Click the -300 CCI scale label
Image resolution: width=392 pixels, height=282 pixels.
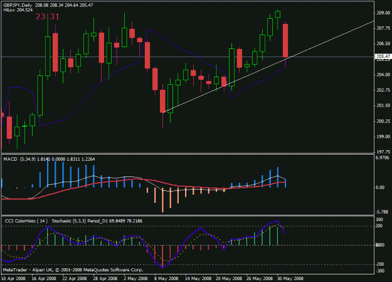[x=379, y=271]
